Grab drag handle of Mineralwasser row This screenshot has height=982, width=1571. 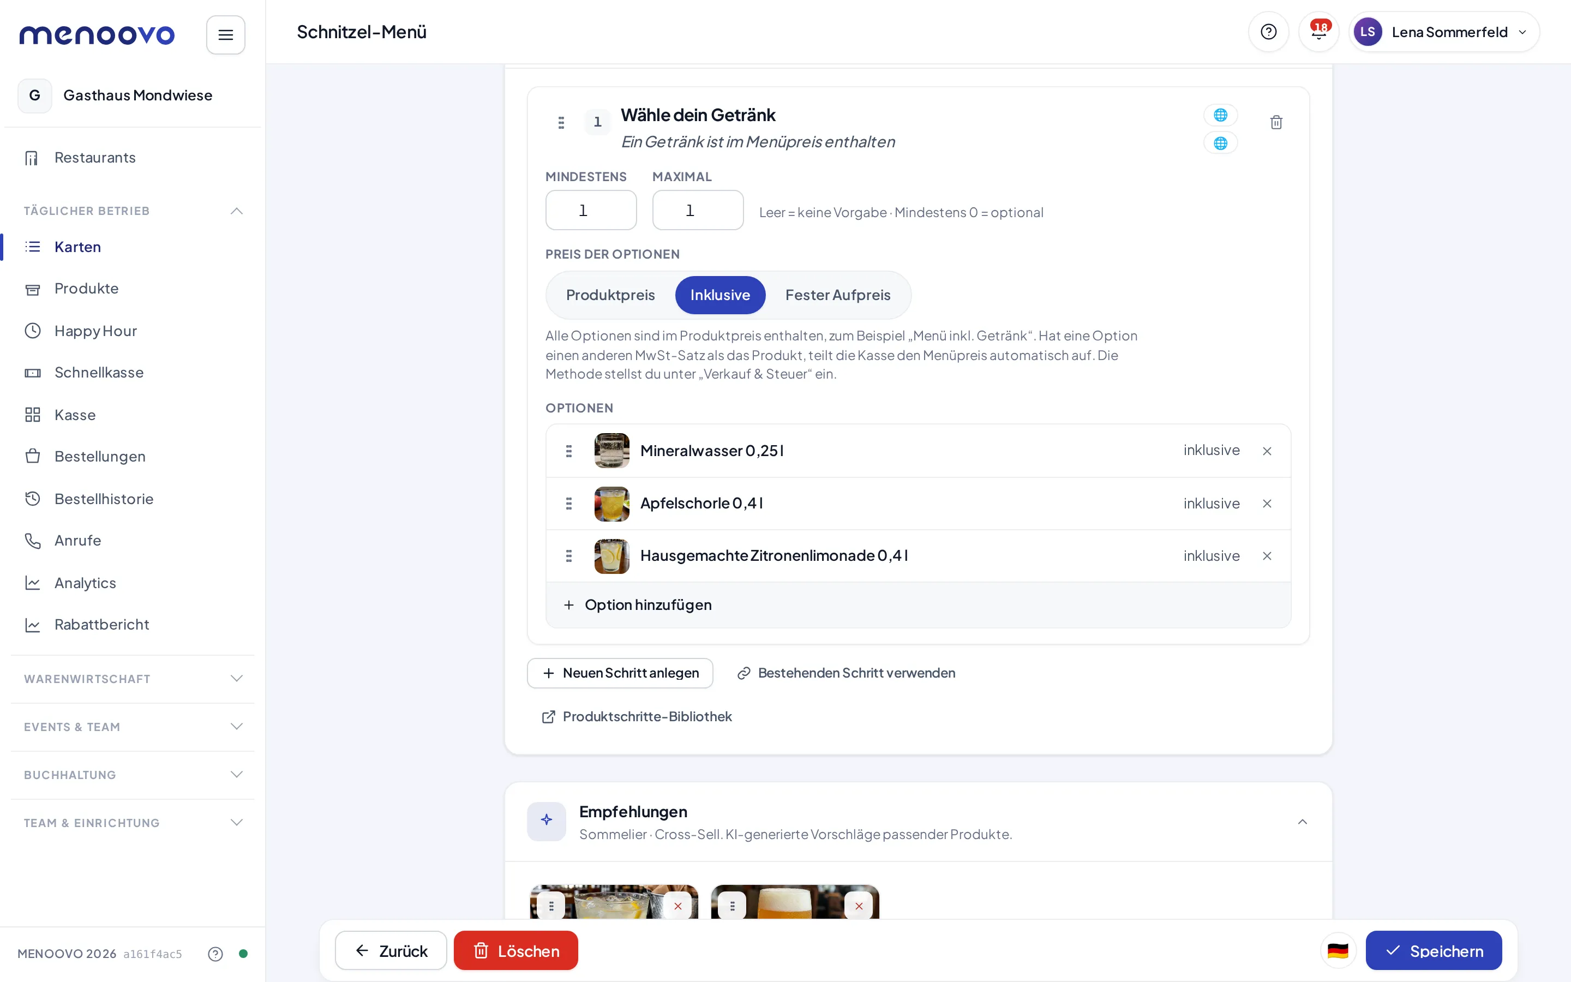pos(569,451)
